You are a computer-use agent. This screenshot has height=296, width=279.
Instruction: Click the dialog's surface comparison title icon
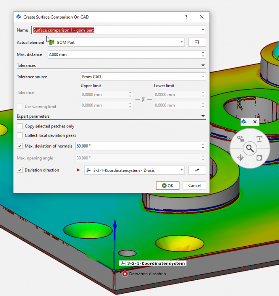19,17
